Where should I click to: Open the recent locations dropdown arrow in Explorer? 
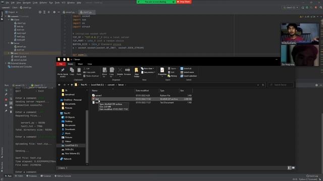68,85
